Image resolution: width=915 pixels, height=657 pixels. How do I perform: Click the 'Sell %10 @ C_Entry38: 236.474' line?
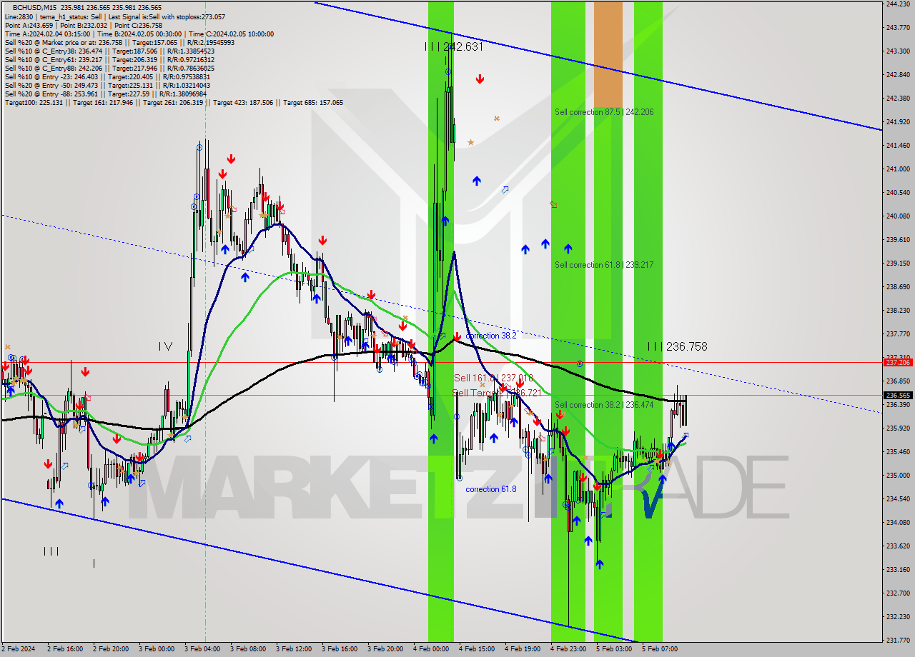(109, 51)
